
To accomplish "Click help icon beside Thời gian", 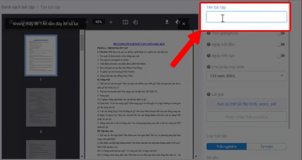I will (x=208, y=33).
